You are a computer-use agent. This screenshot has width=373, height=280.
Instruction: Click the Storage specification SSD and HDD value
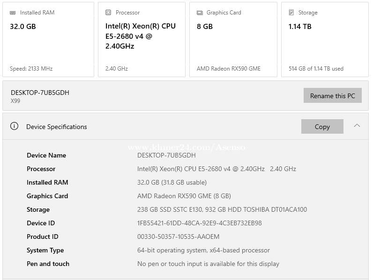coord(222,209)
